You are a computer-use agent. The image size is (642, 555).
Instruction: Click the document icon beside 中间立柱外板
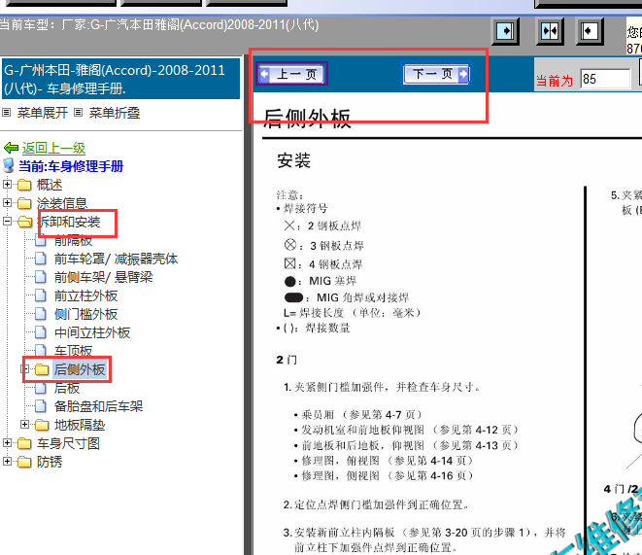[41, 332]
